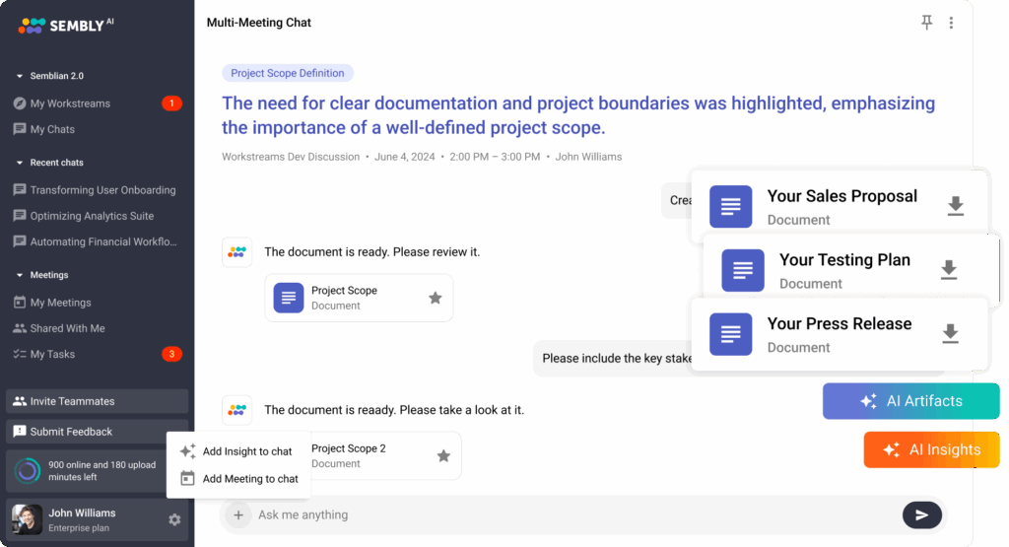The height and width of the screenshot is (547, 1009).
Task: Click the Sembly avatar beside 'reaady' reply
Action: (x=236, y=410)
